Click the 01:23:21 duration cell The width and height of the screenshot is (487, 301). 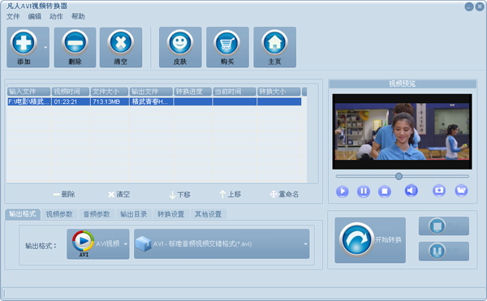click(71, 101)
